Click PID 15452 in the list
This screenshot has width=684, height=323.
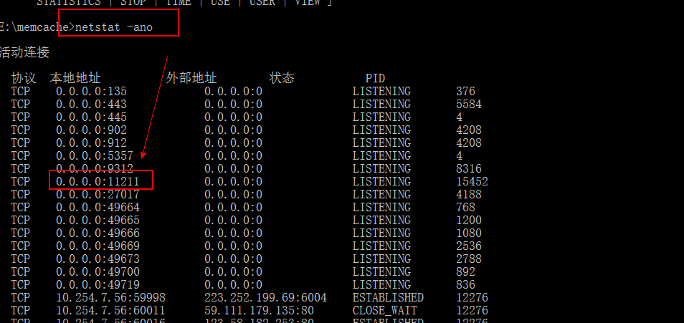tap(472, 182)
